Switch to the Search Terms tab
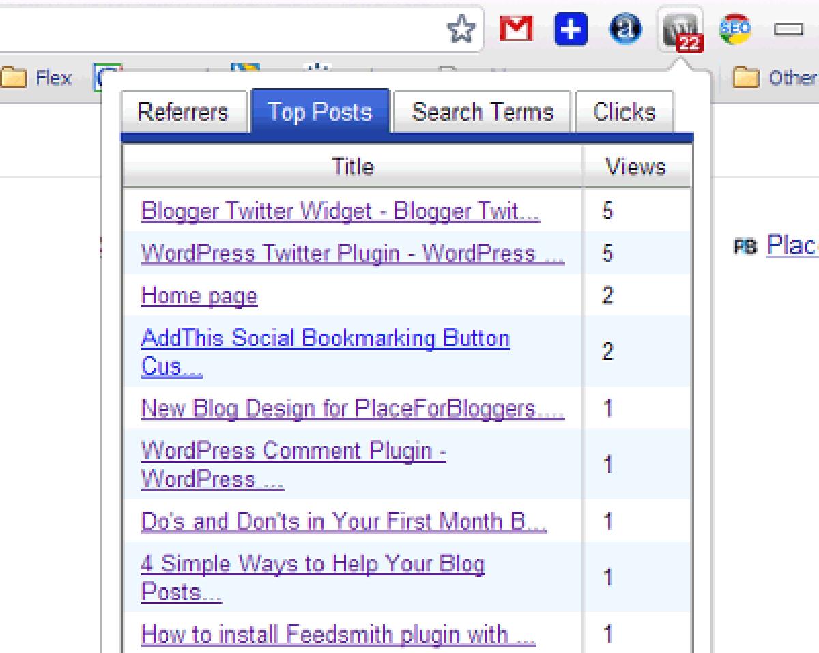This screenshot has height=653, width=819. (x=483, y=112)
